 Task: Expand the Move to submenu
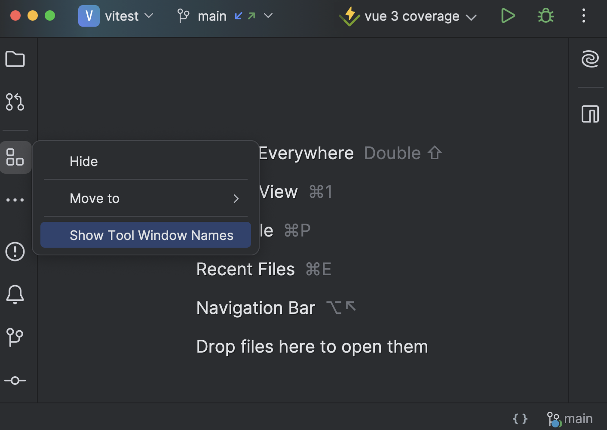[x=145, y=198]
